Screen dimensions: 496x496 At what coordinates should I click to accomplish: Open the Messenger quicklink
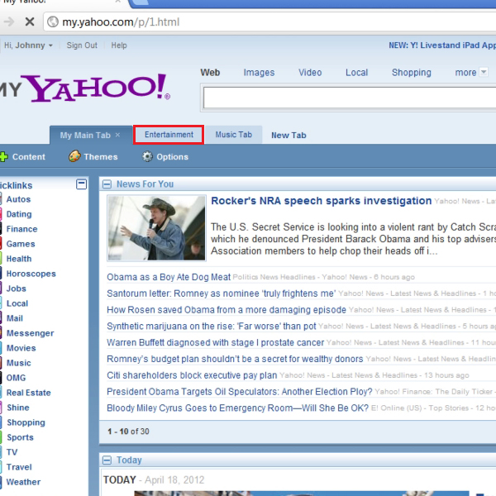(x=30, y=333)
